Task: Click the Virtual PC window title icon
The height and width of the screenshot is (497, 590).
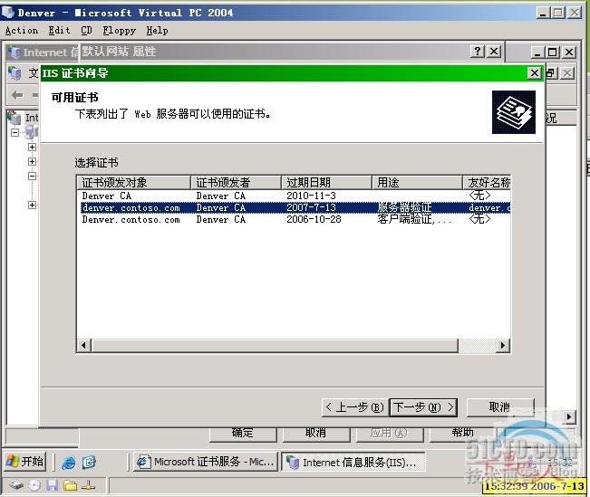Action: coord(7,13)
